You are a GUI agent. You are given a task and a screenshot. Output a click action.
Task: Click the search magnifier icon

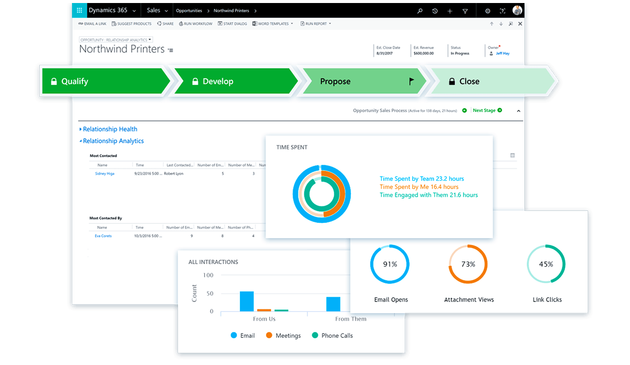420,11
